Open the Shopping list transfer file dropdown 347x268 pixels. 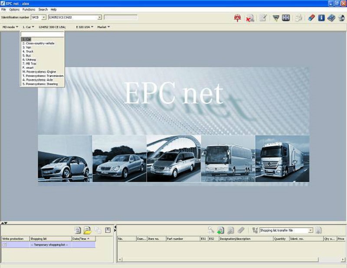[x=311, y=230]
